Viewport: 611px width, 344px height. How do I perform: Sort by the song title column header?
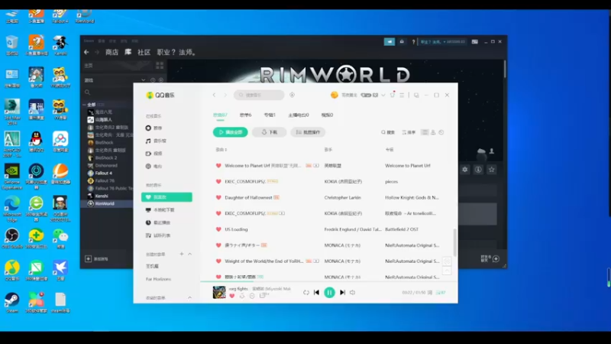[221, 149]
